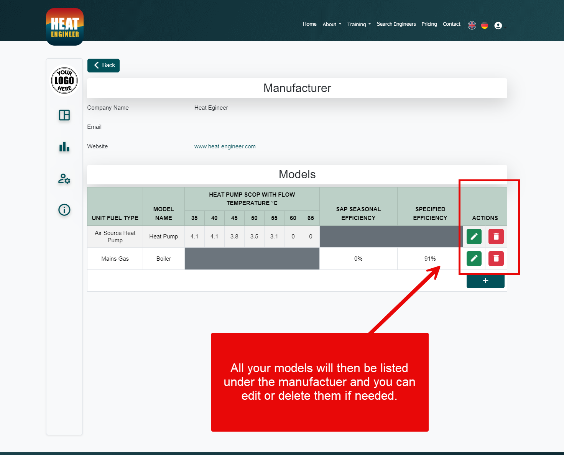Switch language to German flag
The width and height of the screenshot is (564, 455).
[x=485, y=25]
